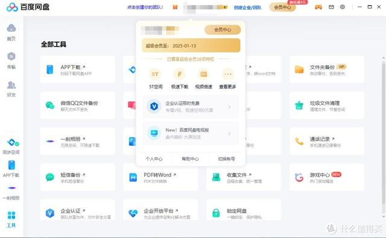Click the 查看更多 three-dots icon

(228, 74)
